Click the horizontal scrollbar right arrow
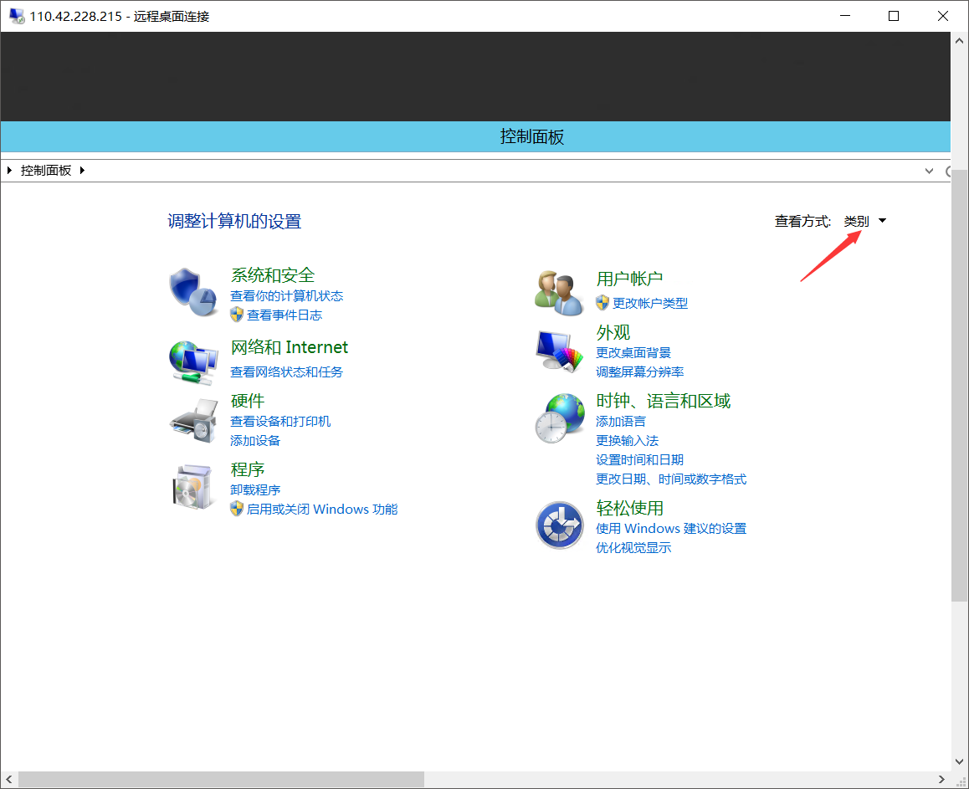The width and height of the screenshot is (969, 789). pyautogui.click(x=943, y=780)
